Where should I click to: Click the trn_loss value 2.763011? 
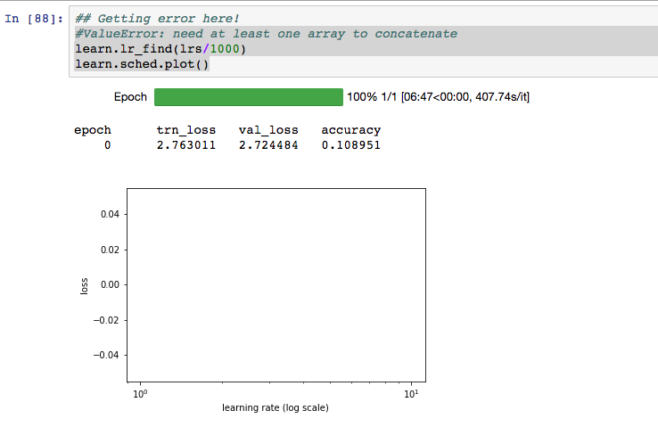click(x=186, y=144)
